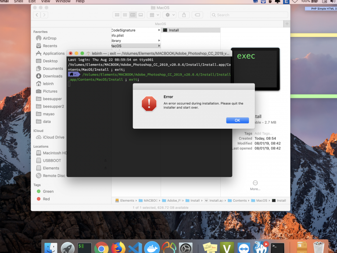This screenshot has height=253, width=337.
Task: Click Add Tags field in preview pane
Action: (x=263, y=134)
